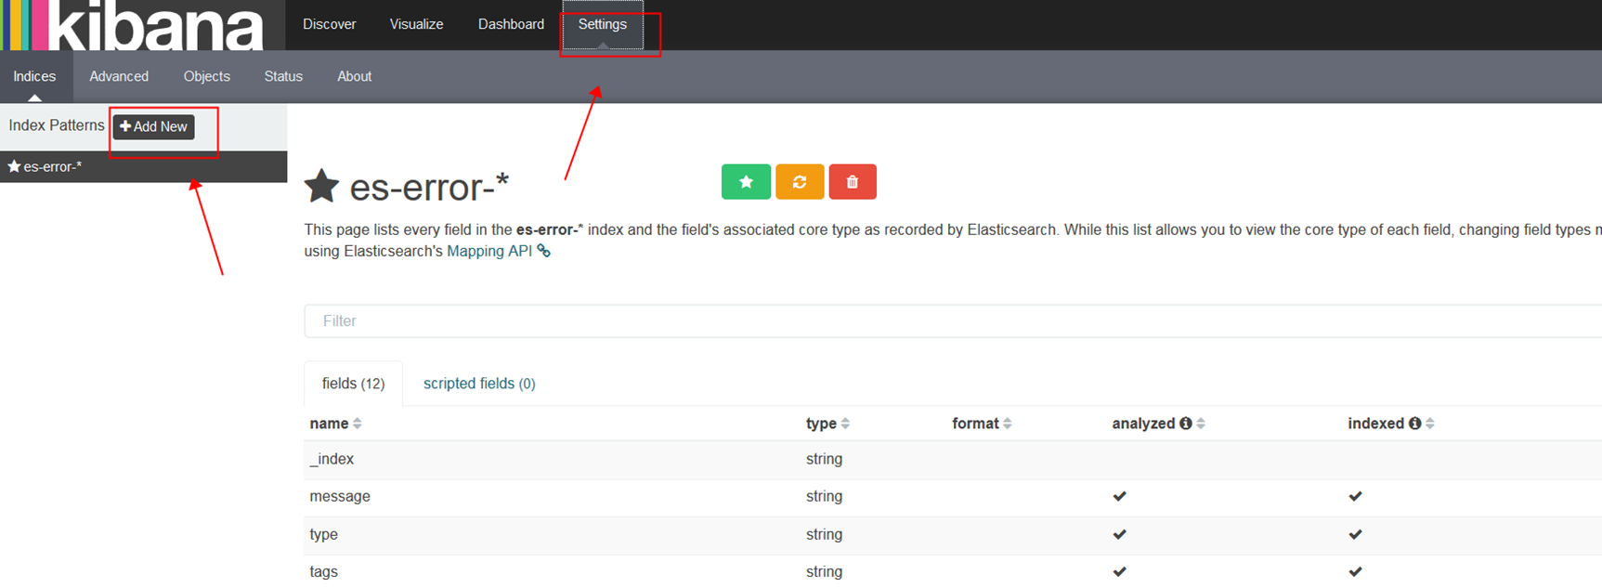Open the Mapping API link

tap(489, 251)
